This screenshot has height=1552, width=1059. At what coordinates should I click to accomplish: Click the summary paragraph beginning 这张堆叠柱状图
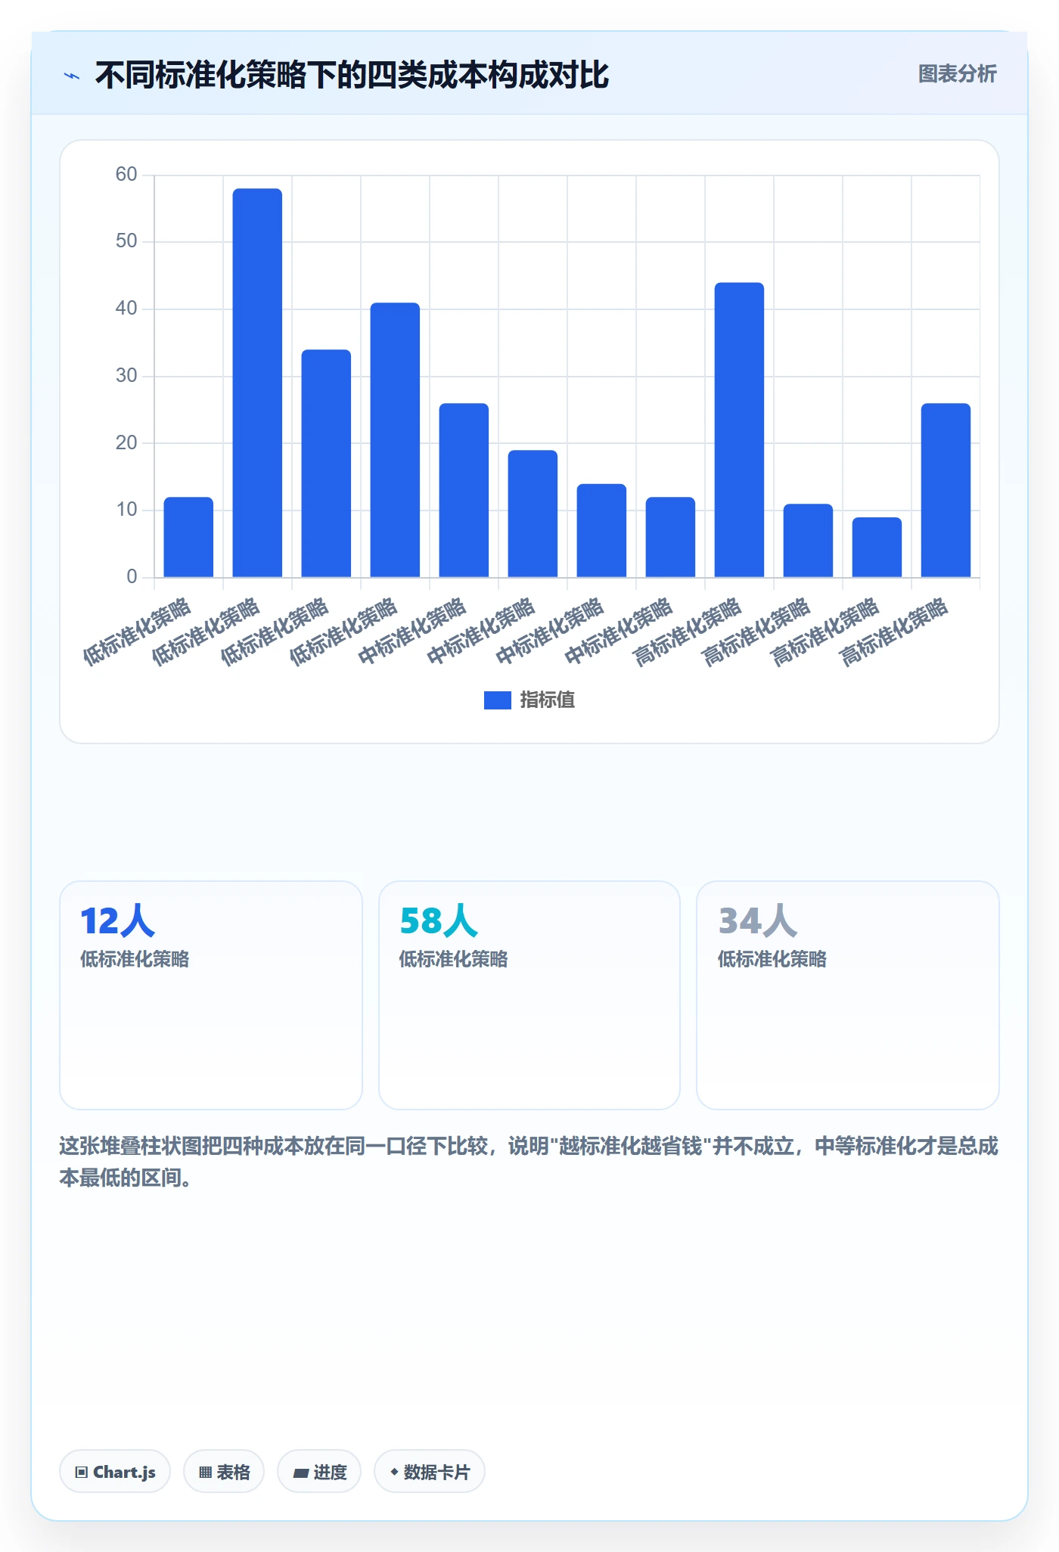point(529,1162)
